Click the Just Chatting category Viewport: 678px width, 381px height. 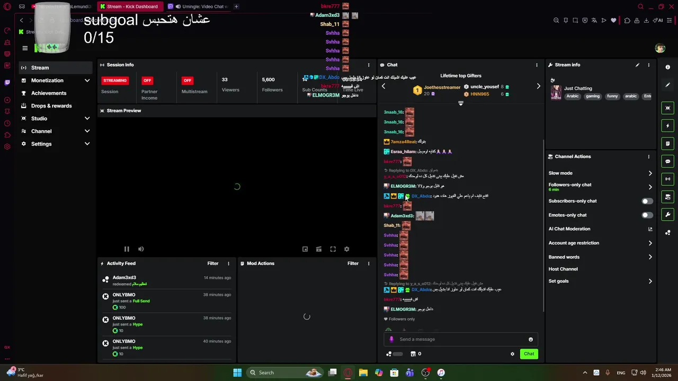click(578, 88)
